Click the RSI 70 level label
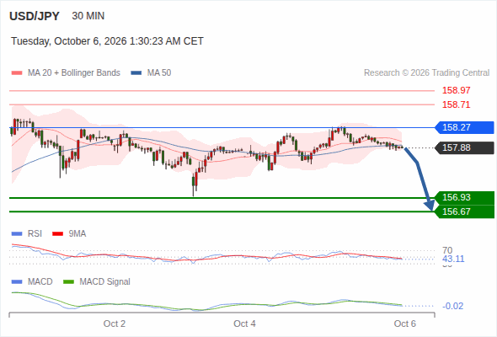Image resolution: width=497 pixels, height=337 pixels. coord(447,250)
